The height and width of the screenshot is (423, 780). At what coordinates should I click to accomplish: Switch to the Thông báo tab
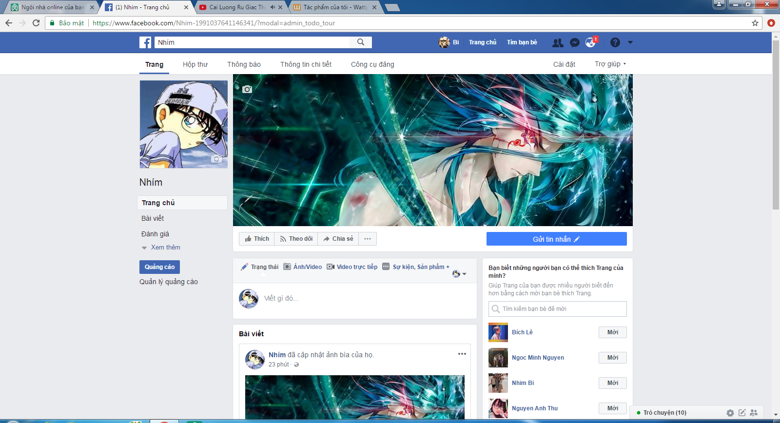[x=244, y=64]
